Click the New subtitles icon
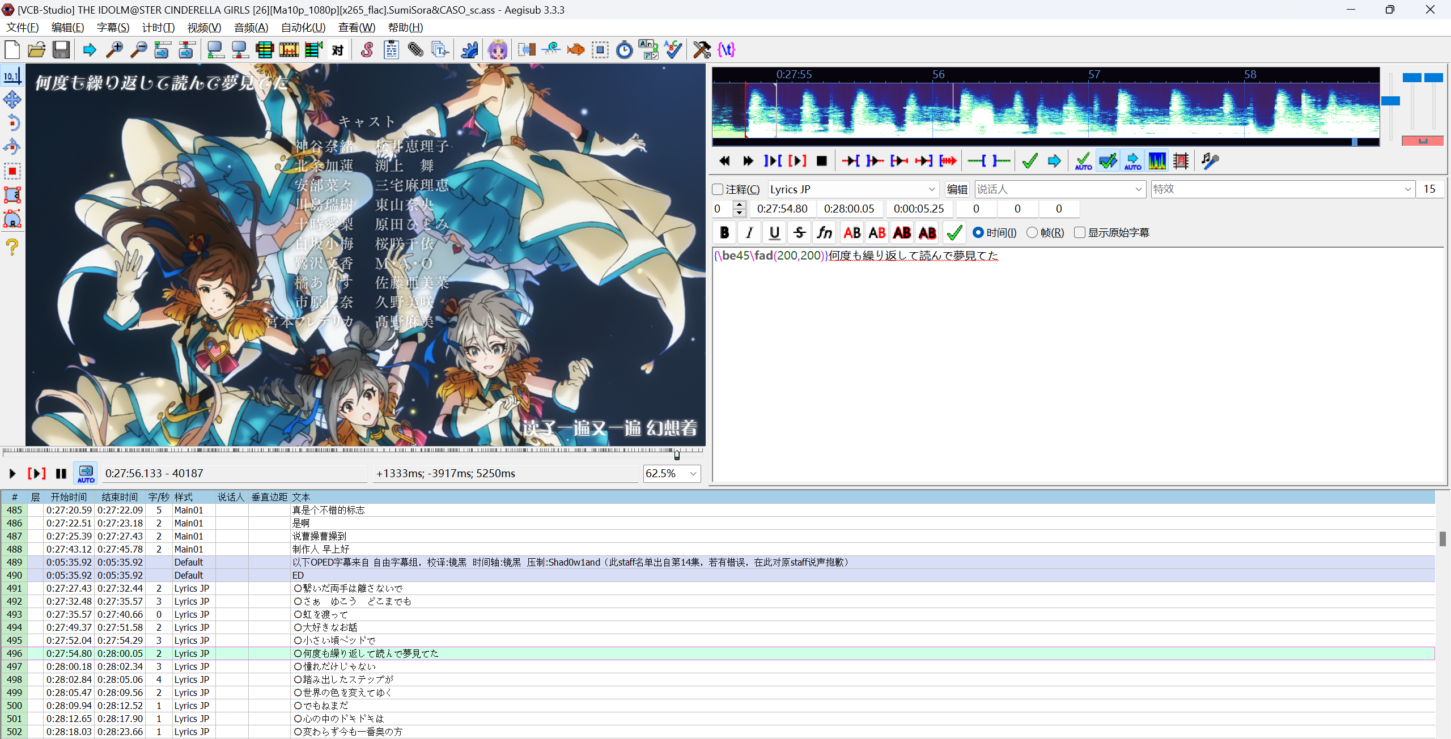1451x739 pixels. pos(12,50)
